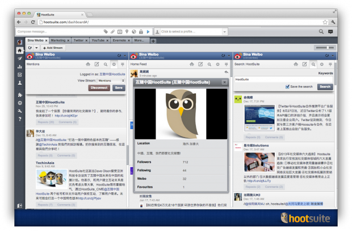This screenshot has width=352, height=231.
Task: Open the View Stream Mentions dropdown
Action: point(111,81)
